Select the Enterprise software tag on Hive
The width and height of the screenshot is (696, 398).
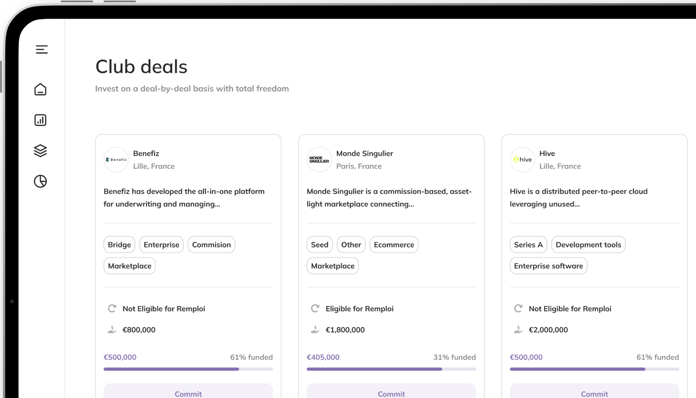pos(549,266)
